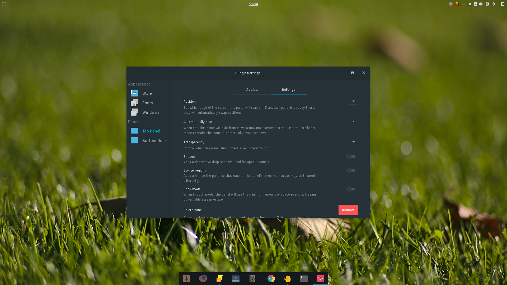Open the video player app in dock
The height and width of the screenshot is (285, 507).
click(x=236, y=279)
